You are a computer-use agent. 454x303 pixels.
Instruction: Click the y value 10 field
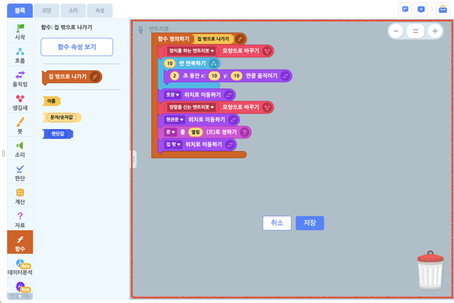pos(236,76)
